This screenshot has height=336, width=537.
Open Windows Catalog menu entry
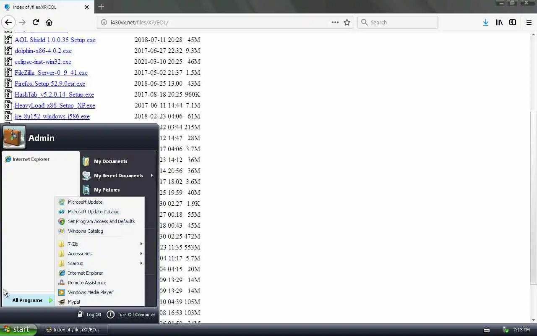(x=101, y=231)
